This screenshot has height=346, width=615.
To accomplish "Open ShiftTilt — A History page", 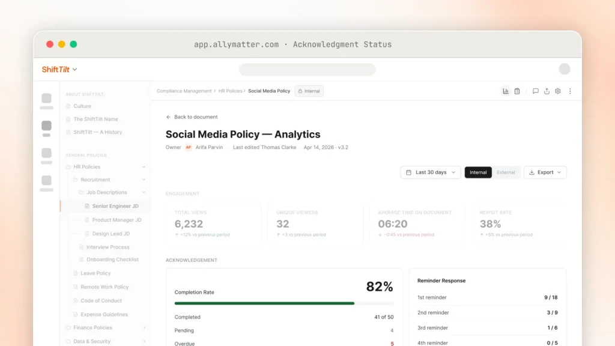I will (98, 132).
